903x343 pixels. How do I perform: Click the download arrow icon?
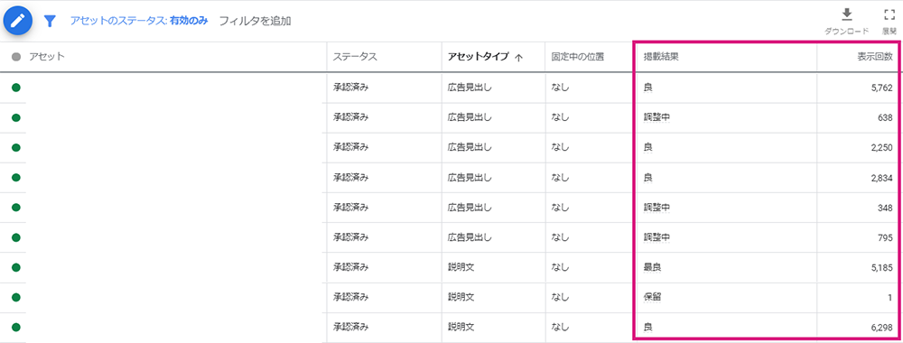pos(847,14)
